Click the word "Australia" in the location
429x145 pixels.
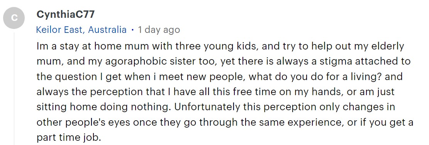tap(107, 30)
